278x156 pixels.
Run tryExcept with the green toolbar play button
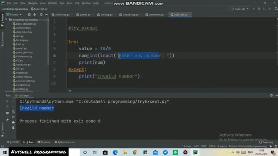(254, 9)
